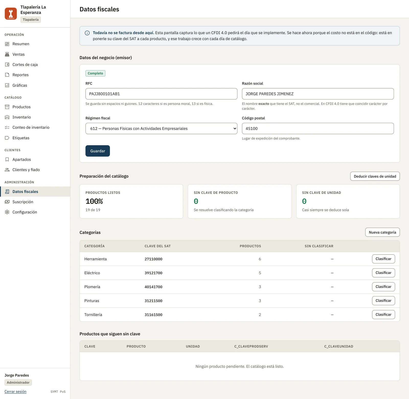409x399 pixels.
Task: Click the Cerrar sesión link
Action: [x=15, y=392]
